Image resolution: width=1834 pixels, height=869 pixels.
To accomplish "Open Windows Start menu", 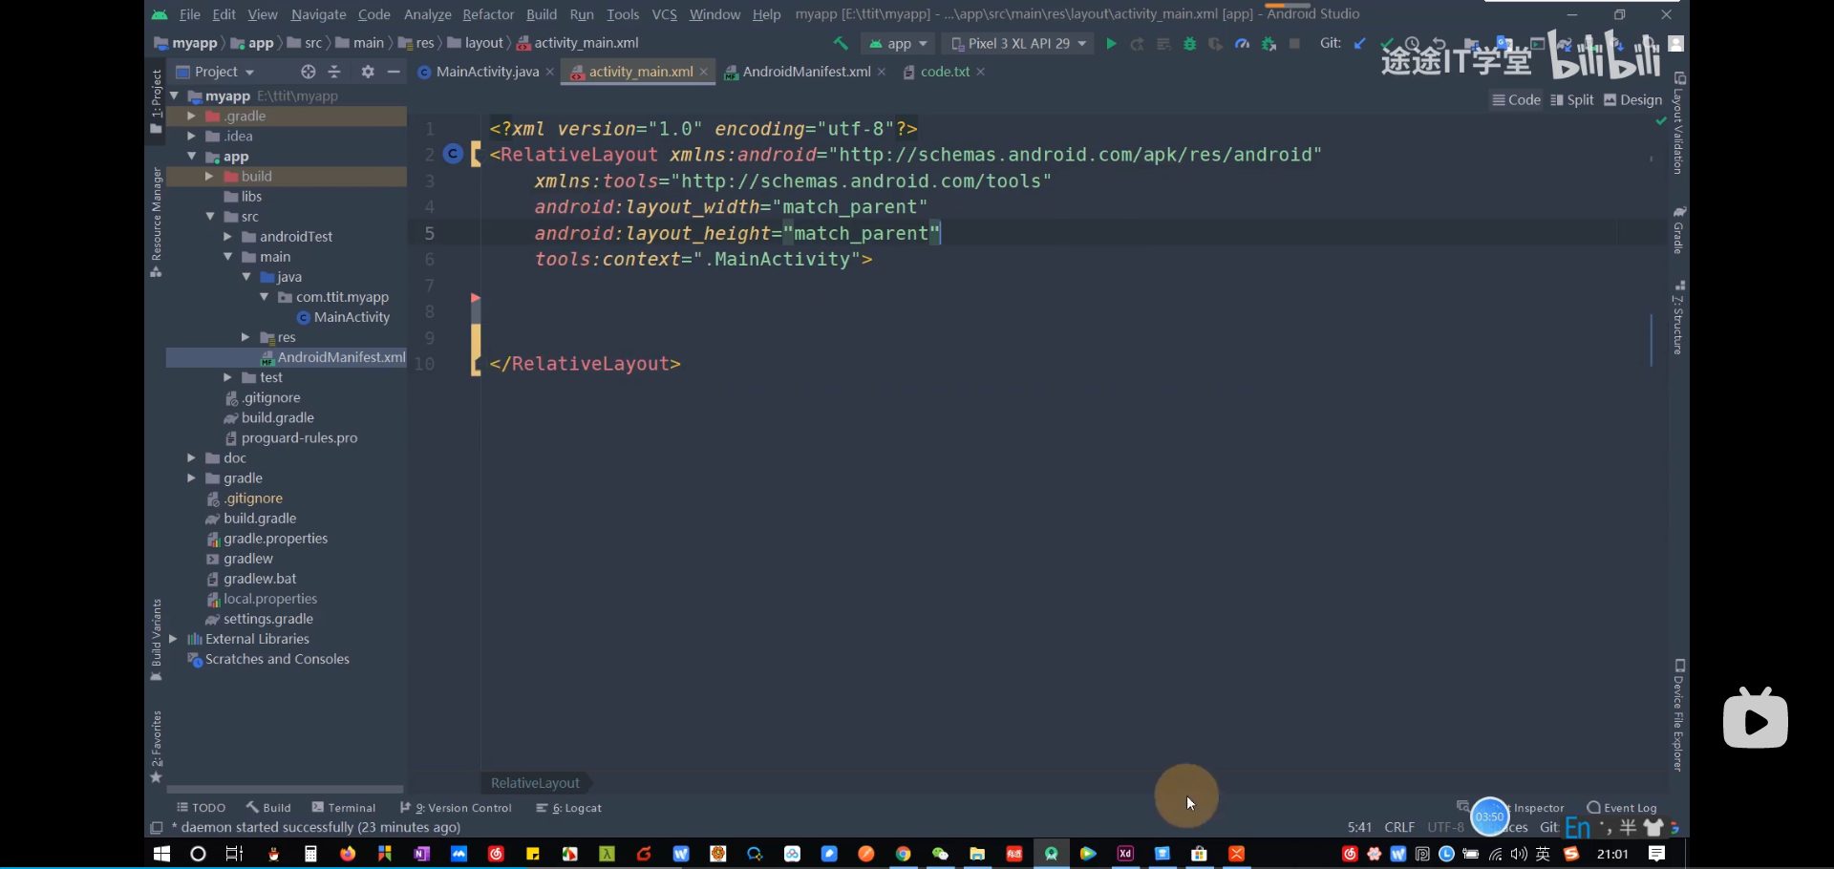I will click(161, 854).
